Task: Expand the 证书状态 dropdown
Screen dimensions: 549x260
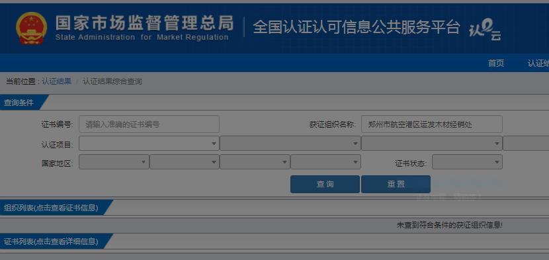Action: coord(467,162)
